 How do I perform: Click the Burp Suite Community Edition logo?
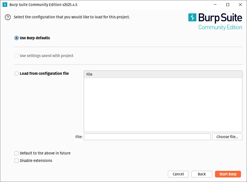coord(215,22)
